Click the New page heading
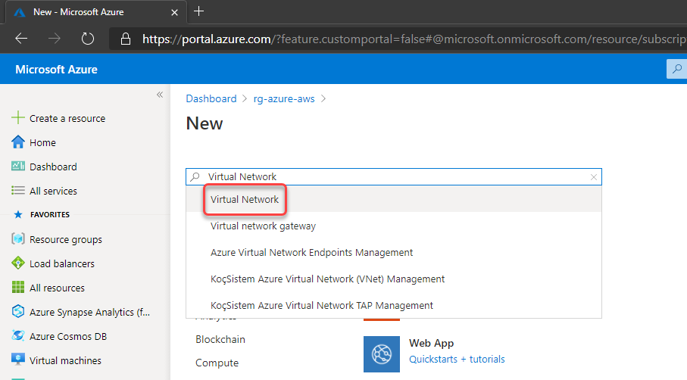This screenshot has width=687, height=380. (x=205, y=123)
